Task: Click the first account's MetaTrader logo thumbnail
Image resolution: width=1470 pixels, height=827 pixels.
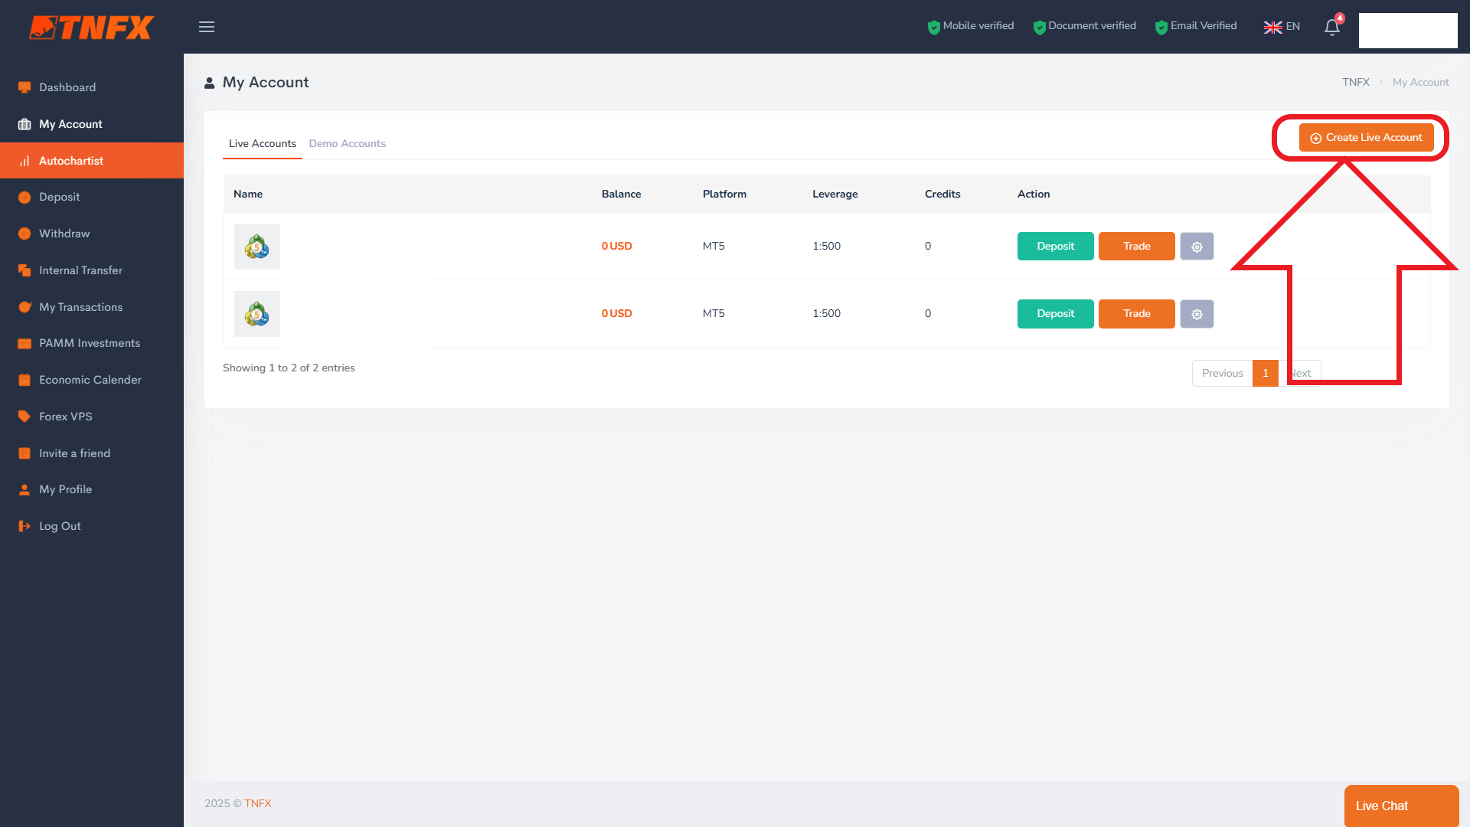Action: [257, 247]
